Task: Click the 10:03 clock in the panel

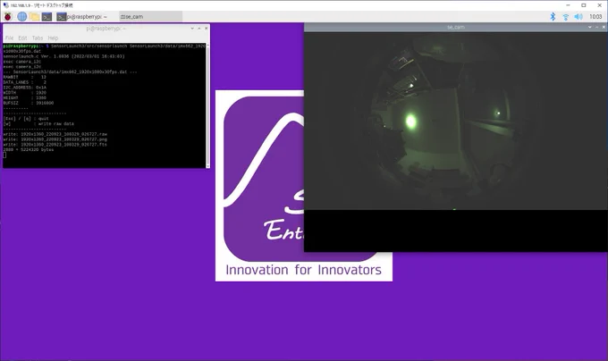Action: (595, 17)
